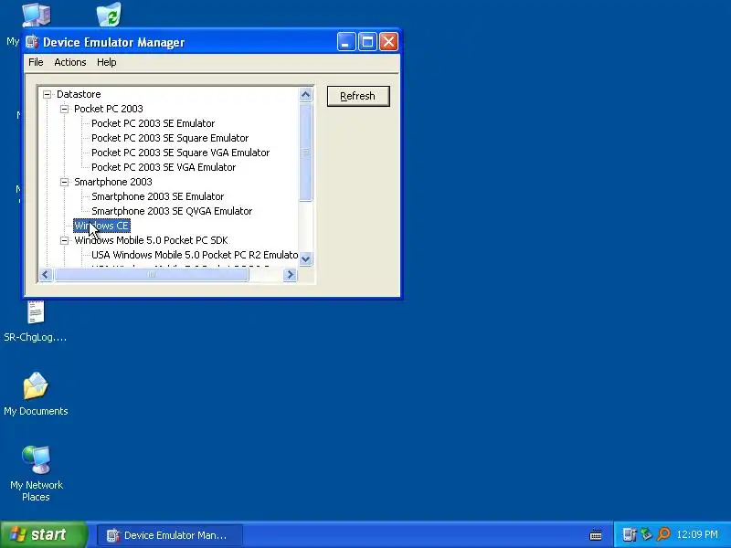
Task: Select Pocket PC 2003 SE Square VGA Emulator
Action: pos(180,153)
